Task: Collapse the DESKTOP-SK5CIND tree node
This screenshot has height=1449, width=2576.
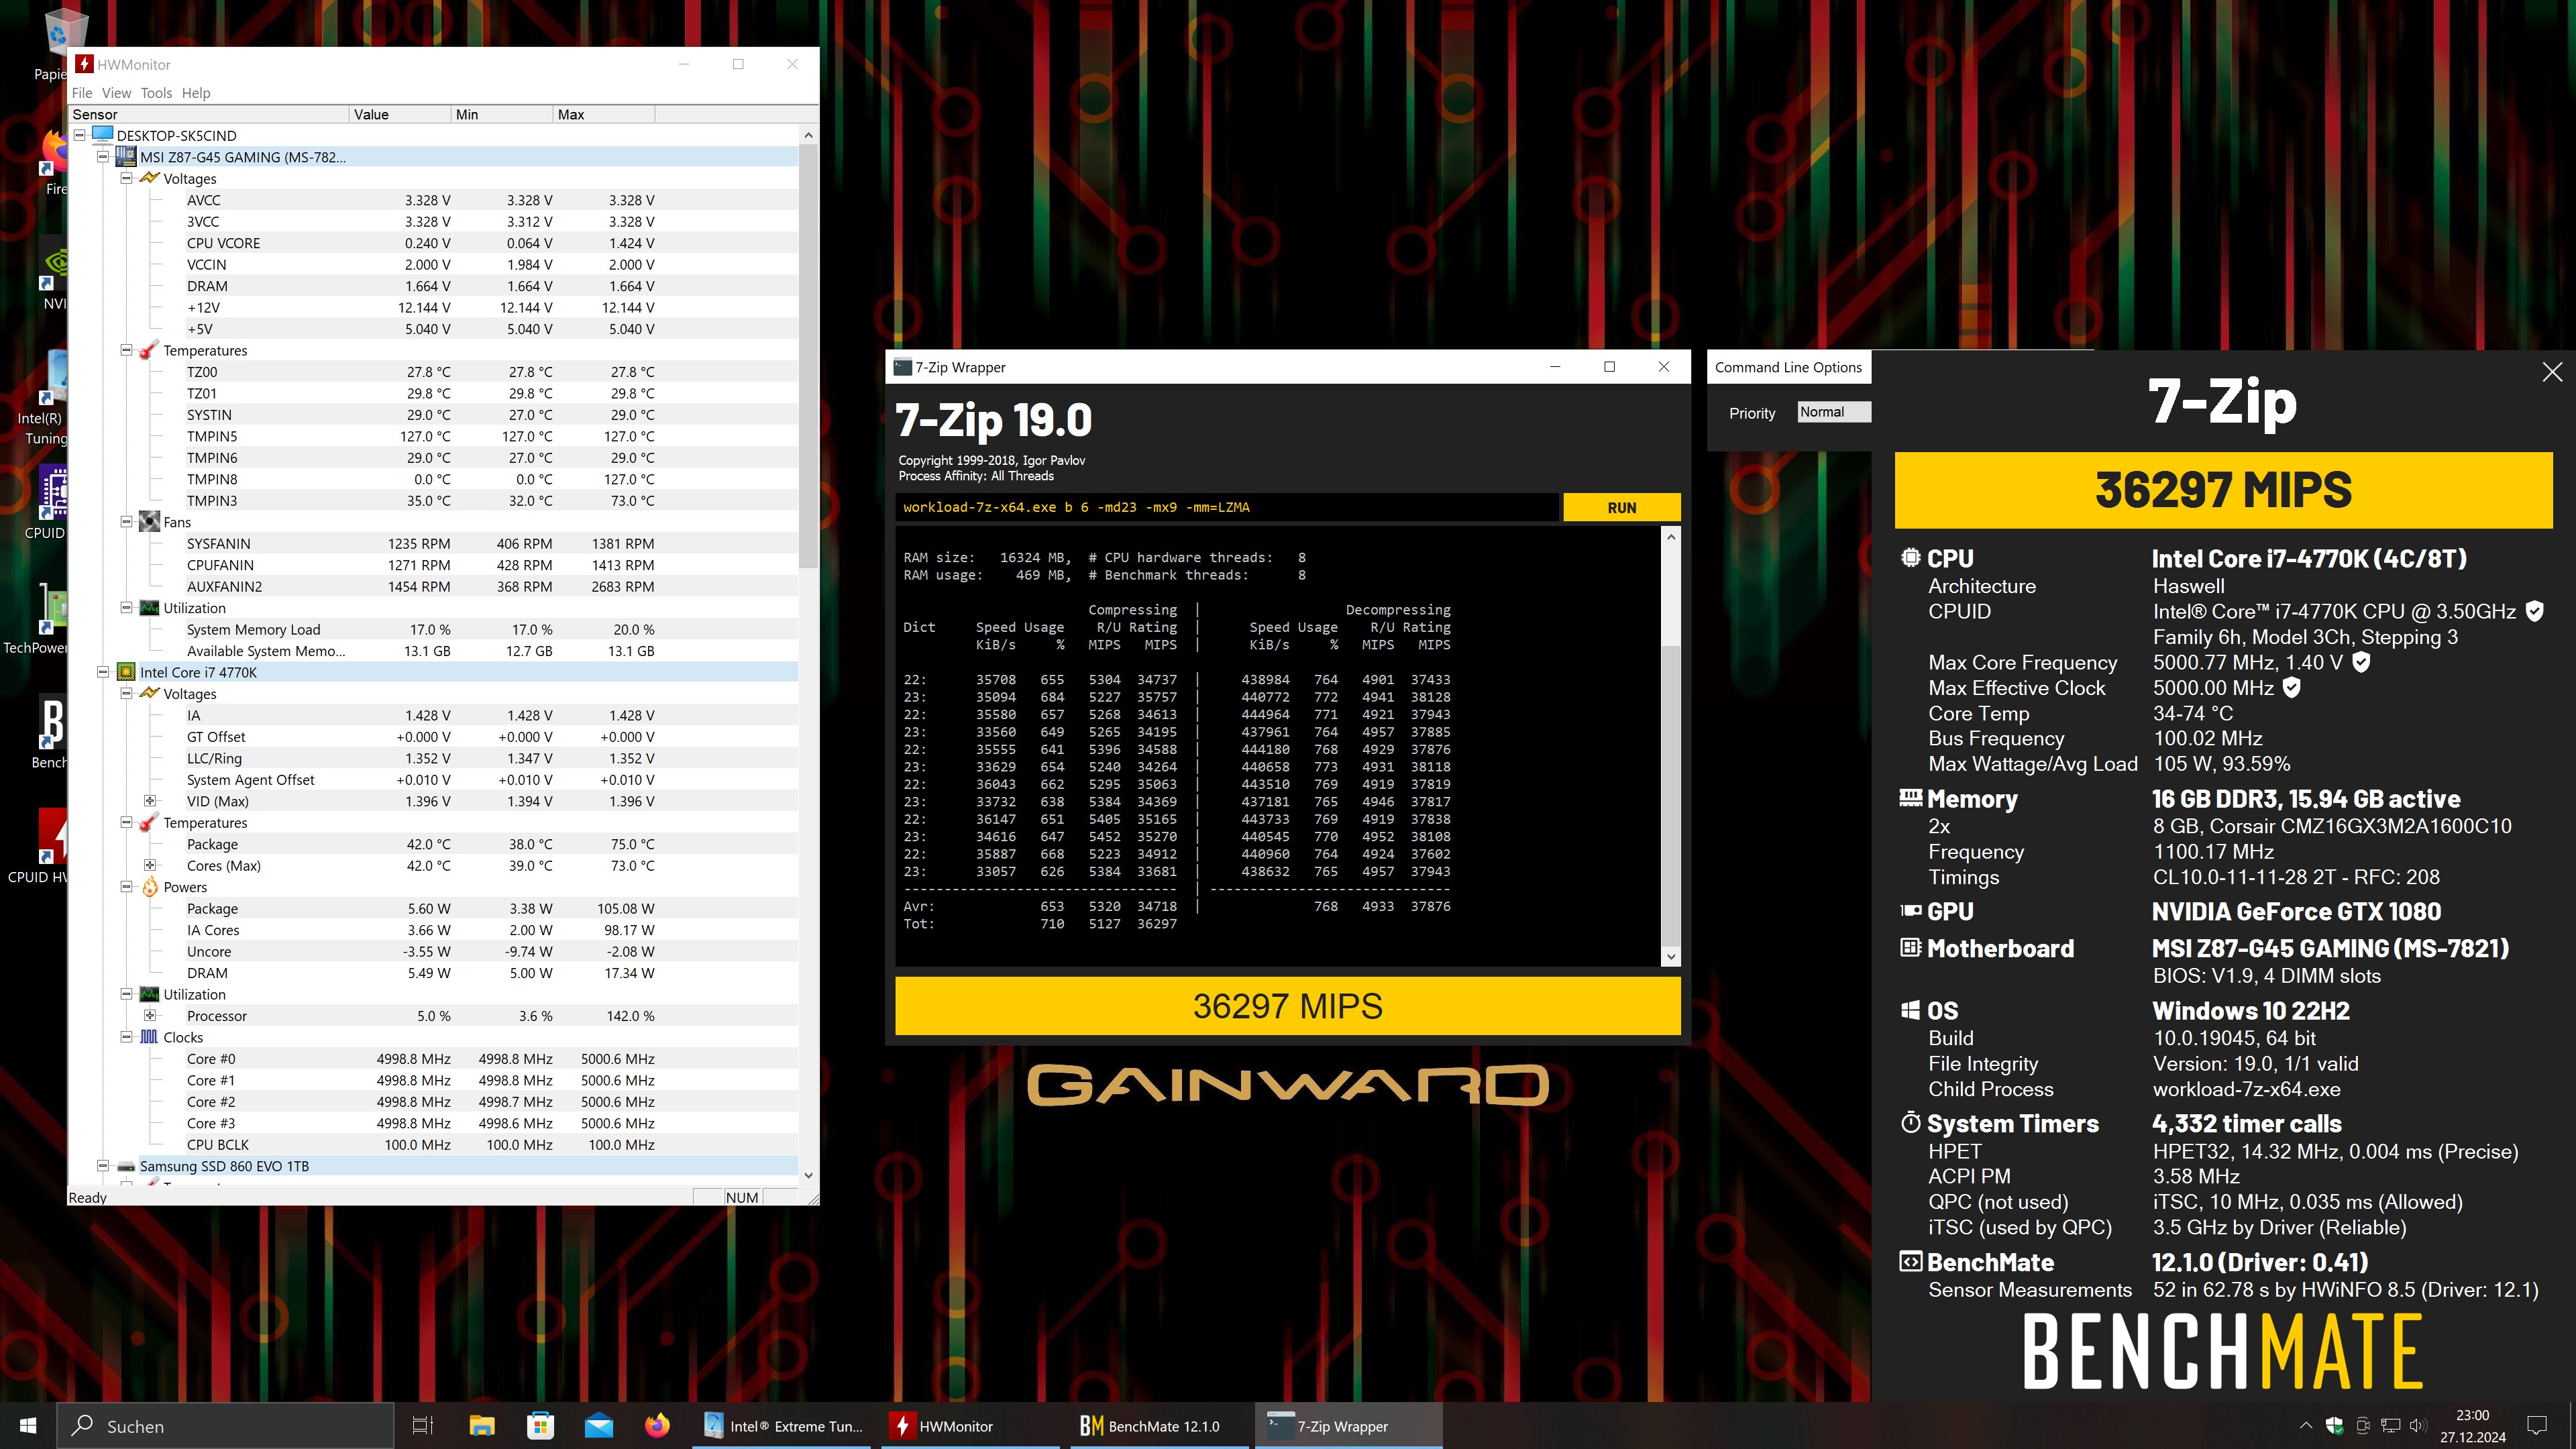Action: point(80,135)
